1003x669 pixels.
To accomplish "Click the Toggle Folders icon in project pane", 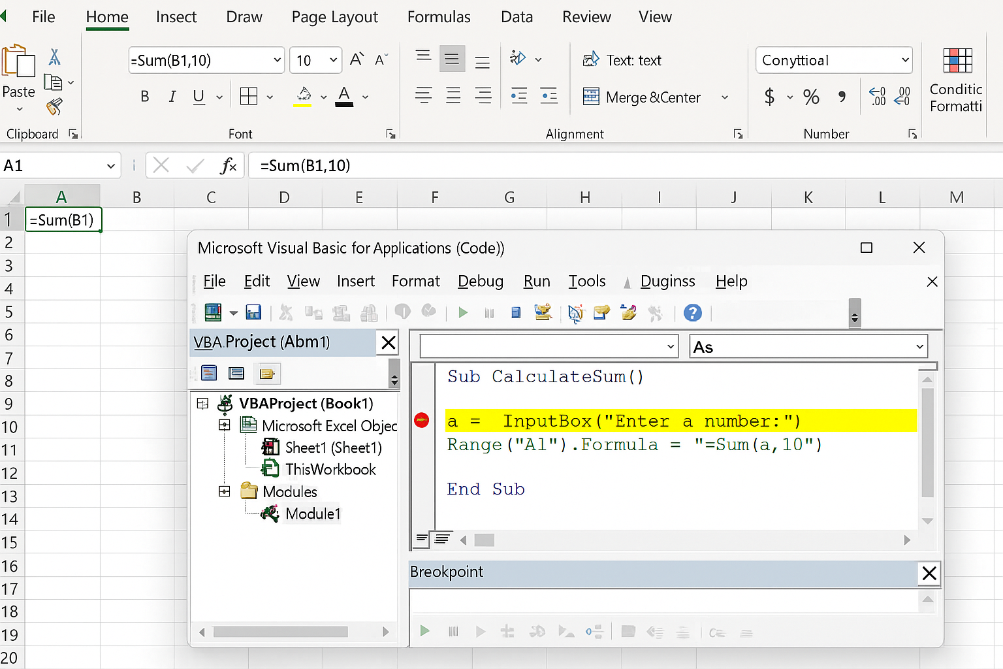I will click(x=267, y=374).
